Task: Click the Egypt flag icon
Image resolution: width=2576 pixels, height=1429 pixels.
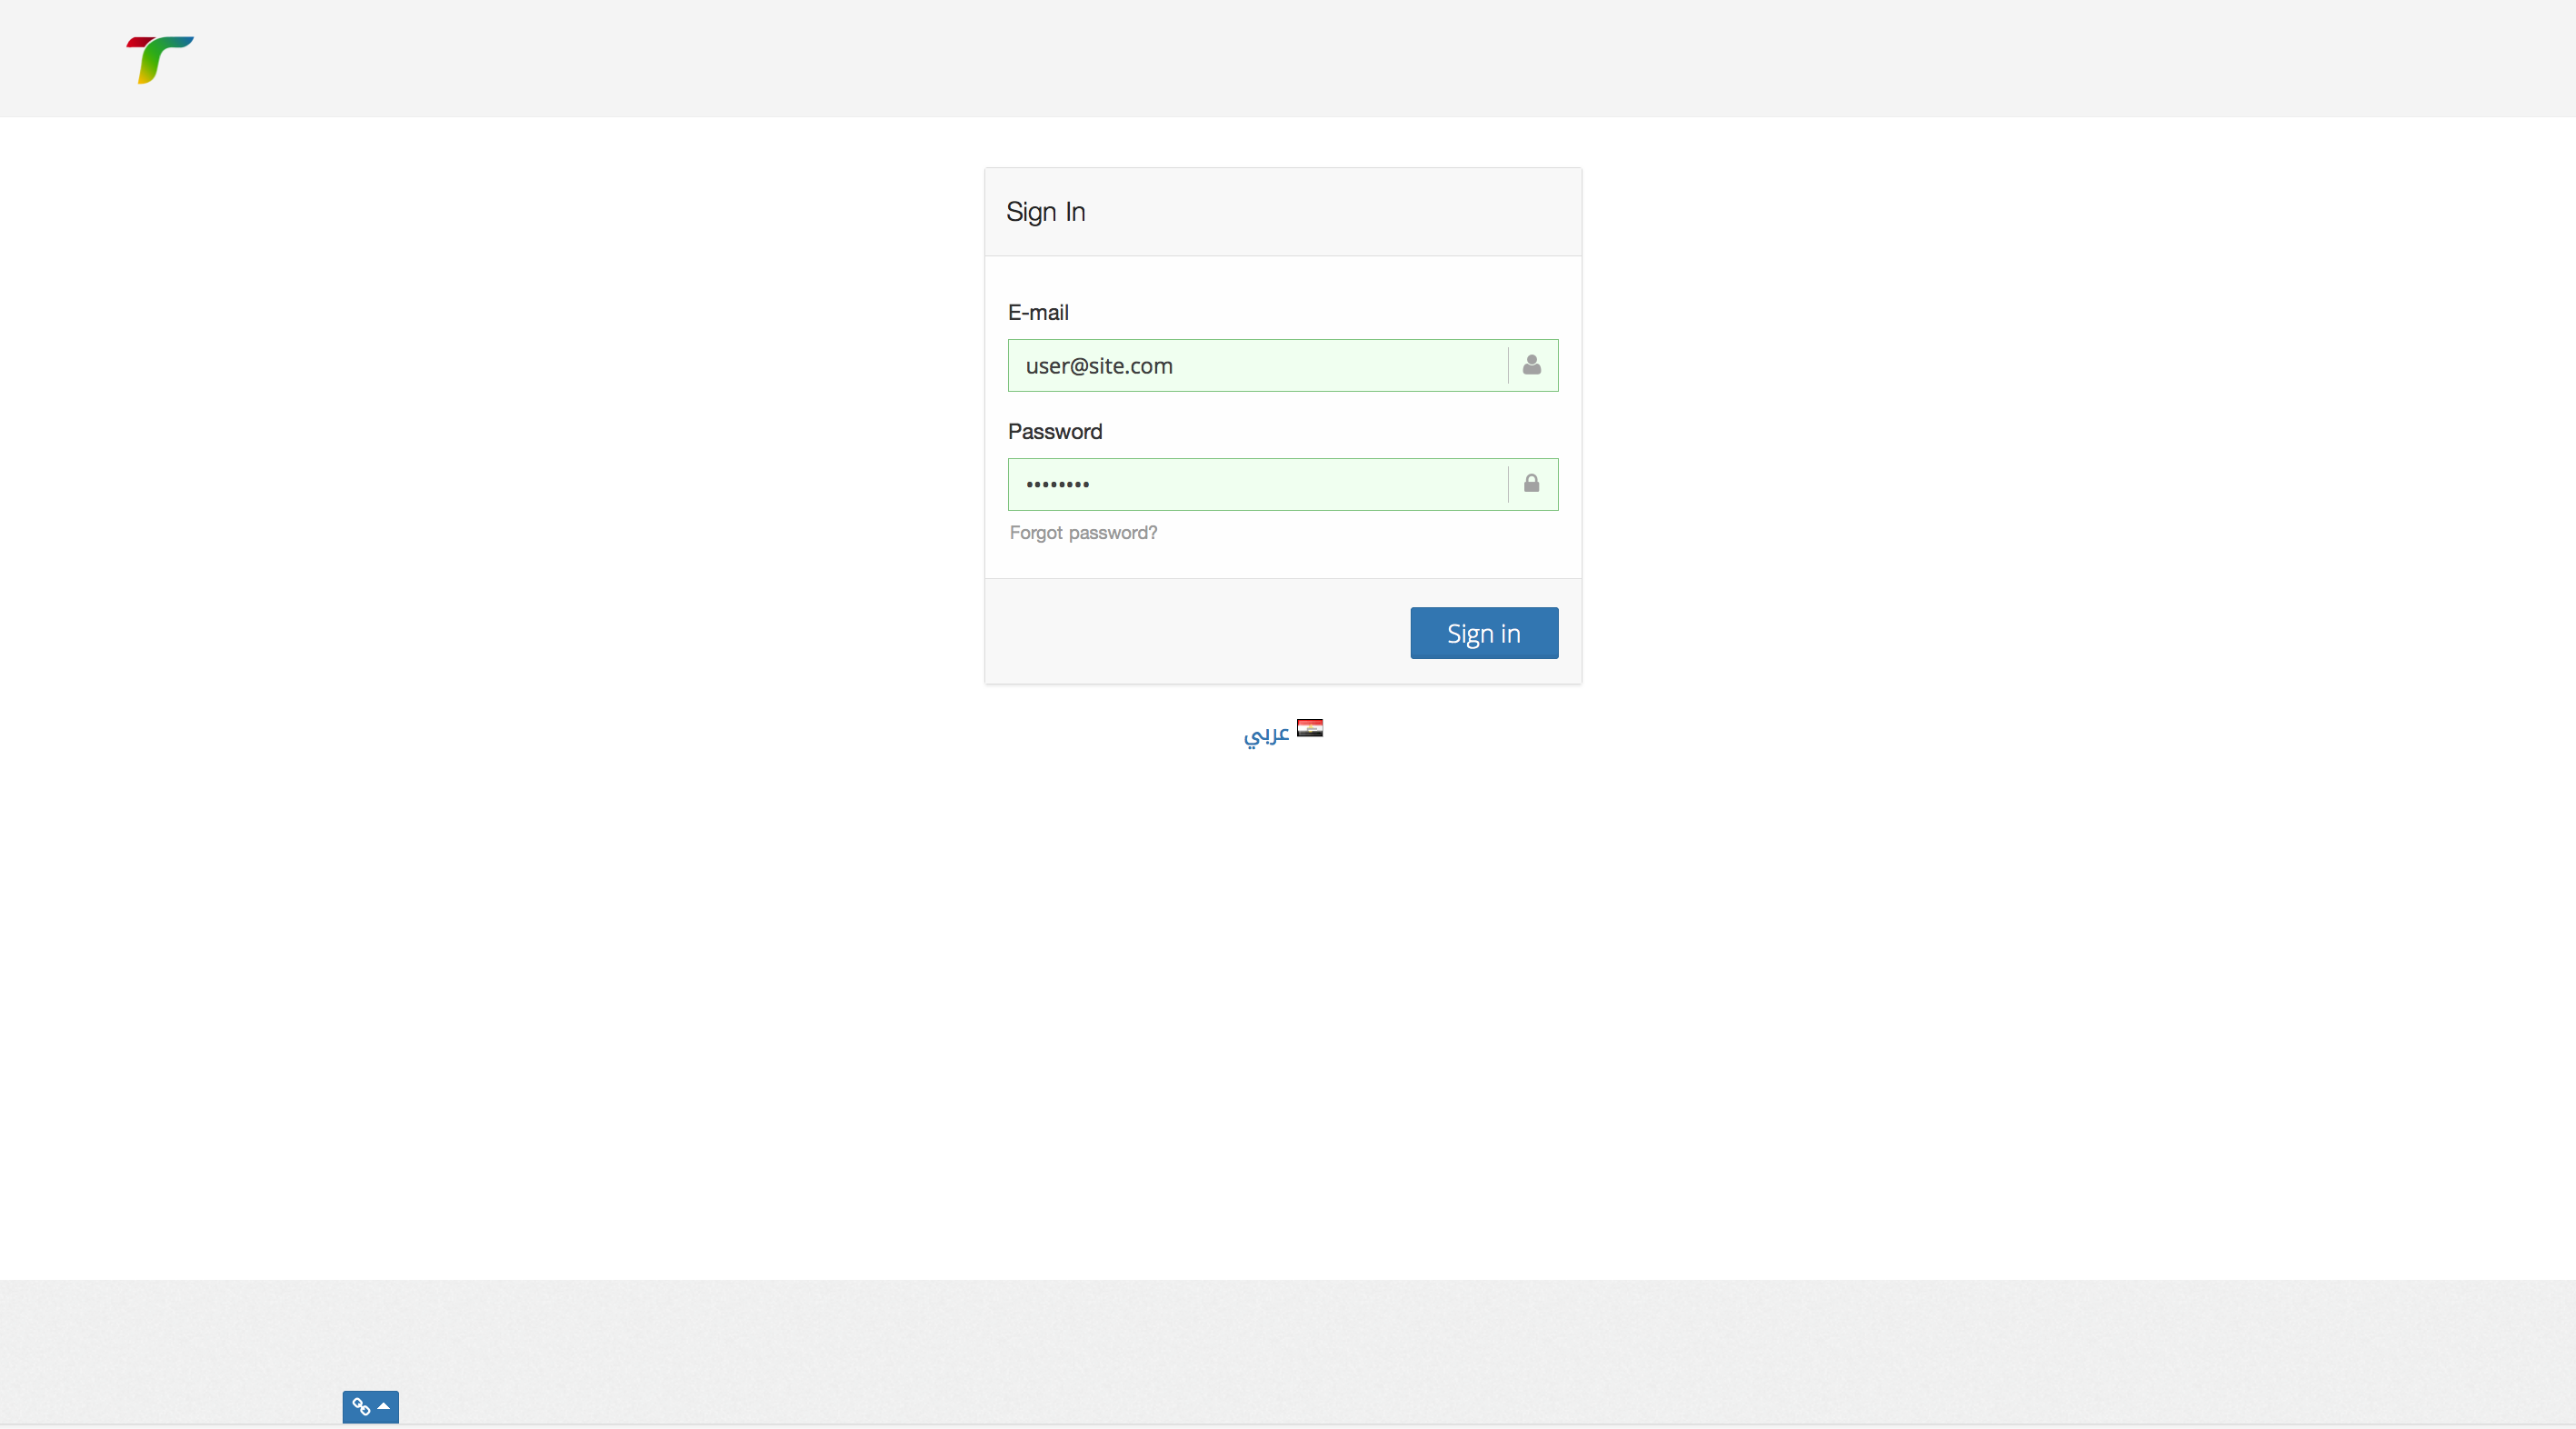Action: [1310, 728]
